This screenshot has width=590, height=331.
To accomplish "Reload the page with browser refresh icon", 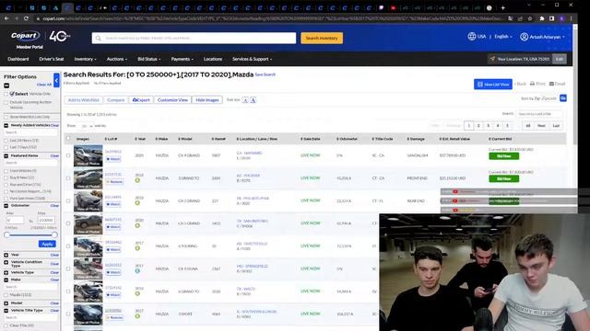I will point(26,18).
